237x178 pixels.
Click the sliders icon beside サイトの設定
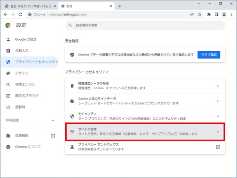pos(72,132)
